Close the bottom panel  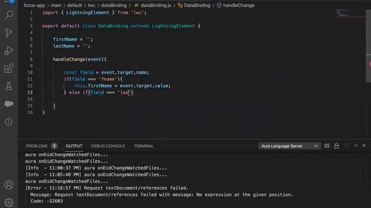pos(364,146)
